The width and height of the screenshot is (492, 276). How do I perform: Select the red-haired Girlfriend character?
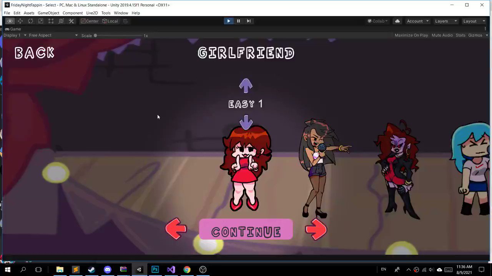[x=246, y=169]
